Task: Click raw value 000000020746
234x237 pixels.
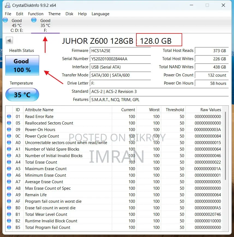Action: pyautogui.click(x=208, y=214)
